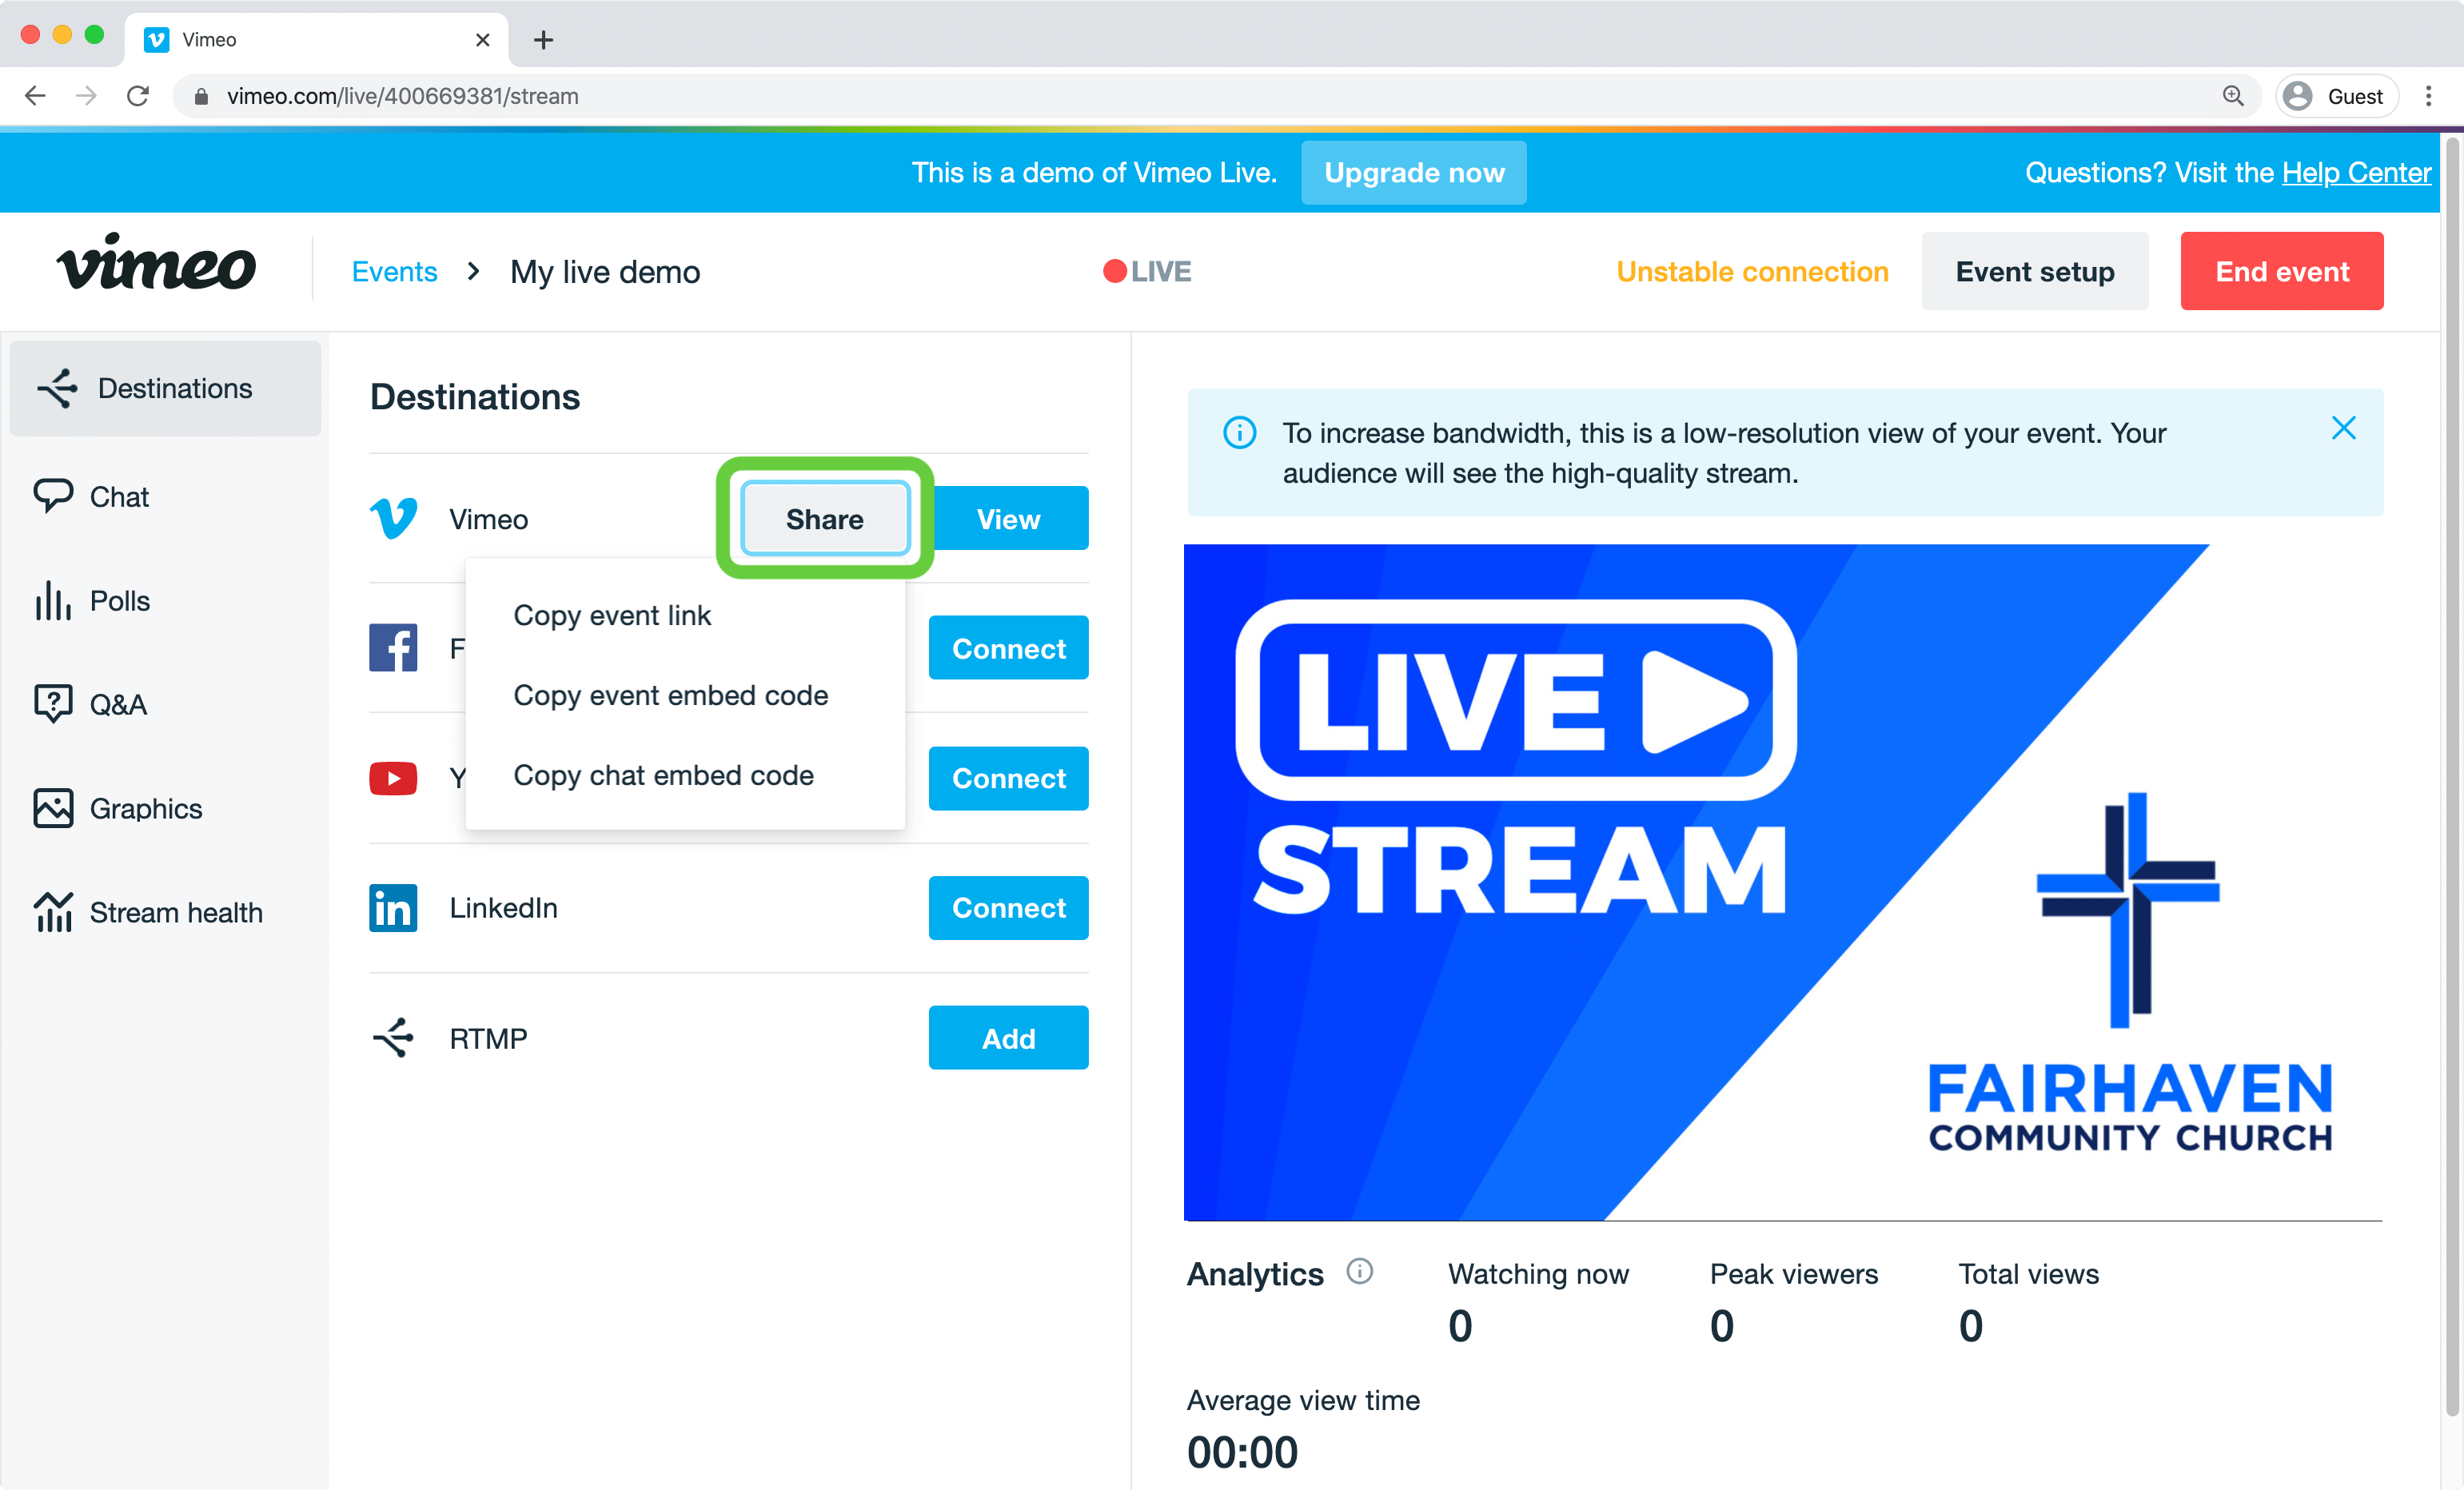Click the Analytics info icon

click(1359, 1271)
